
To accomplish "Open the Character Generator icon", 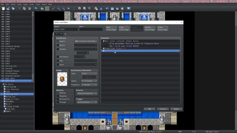I will pos(117,8).
